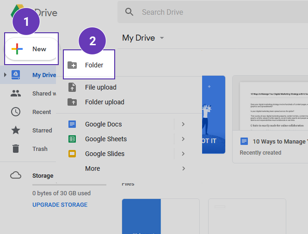Expand the More submenu arrow
This screenshot has width=308, height=234.
click(x=184, y=168)
